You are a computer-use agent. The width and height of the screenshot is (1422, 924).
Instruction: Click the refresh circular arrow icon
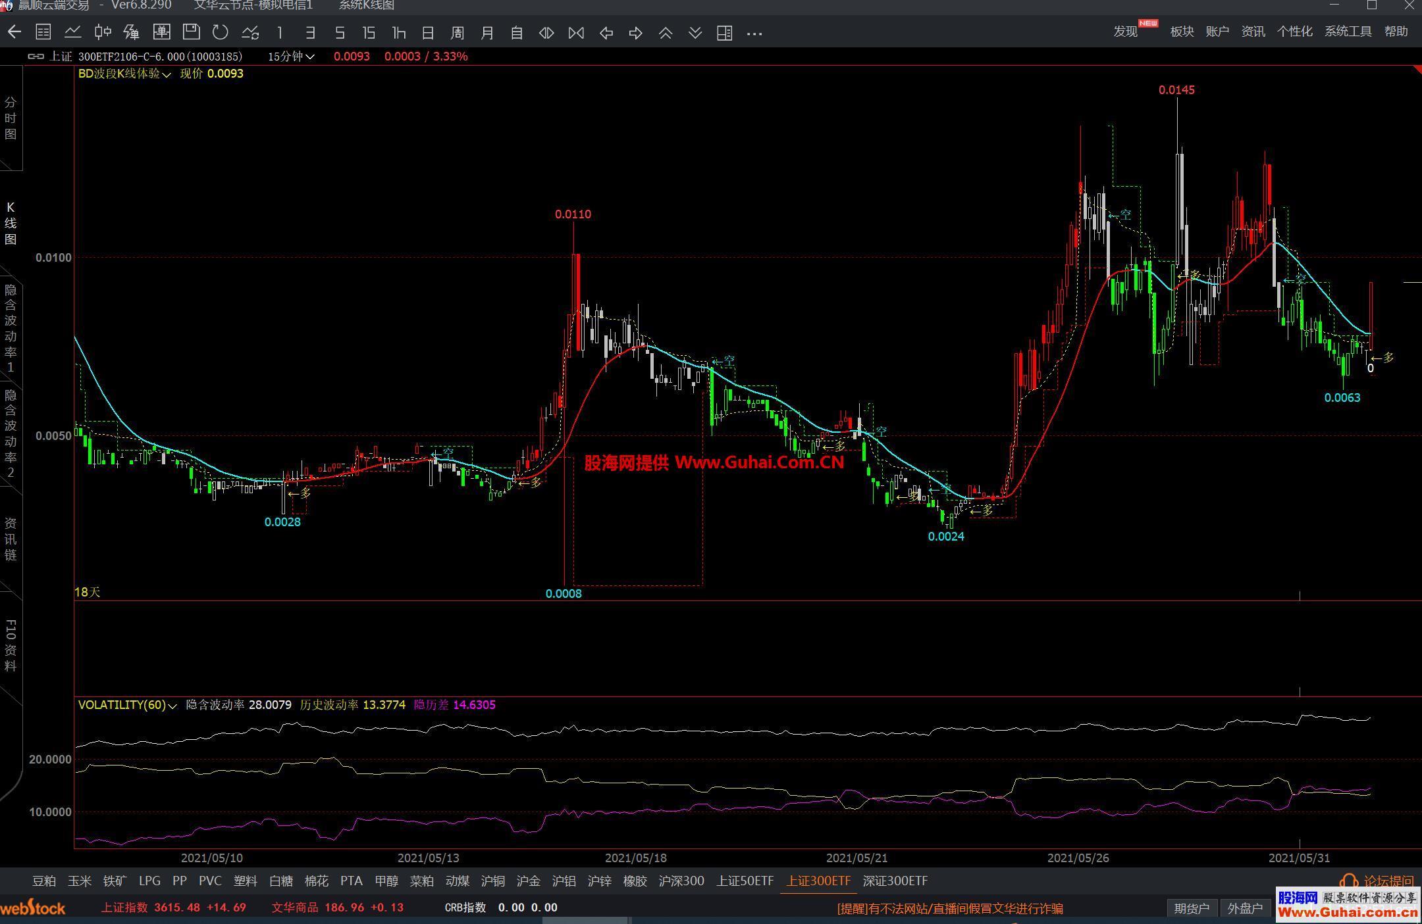[221, 32]
